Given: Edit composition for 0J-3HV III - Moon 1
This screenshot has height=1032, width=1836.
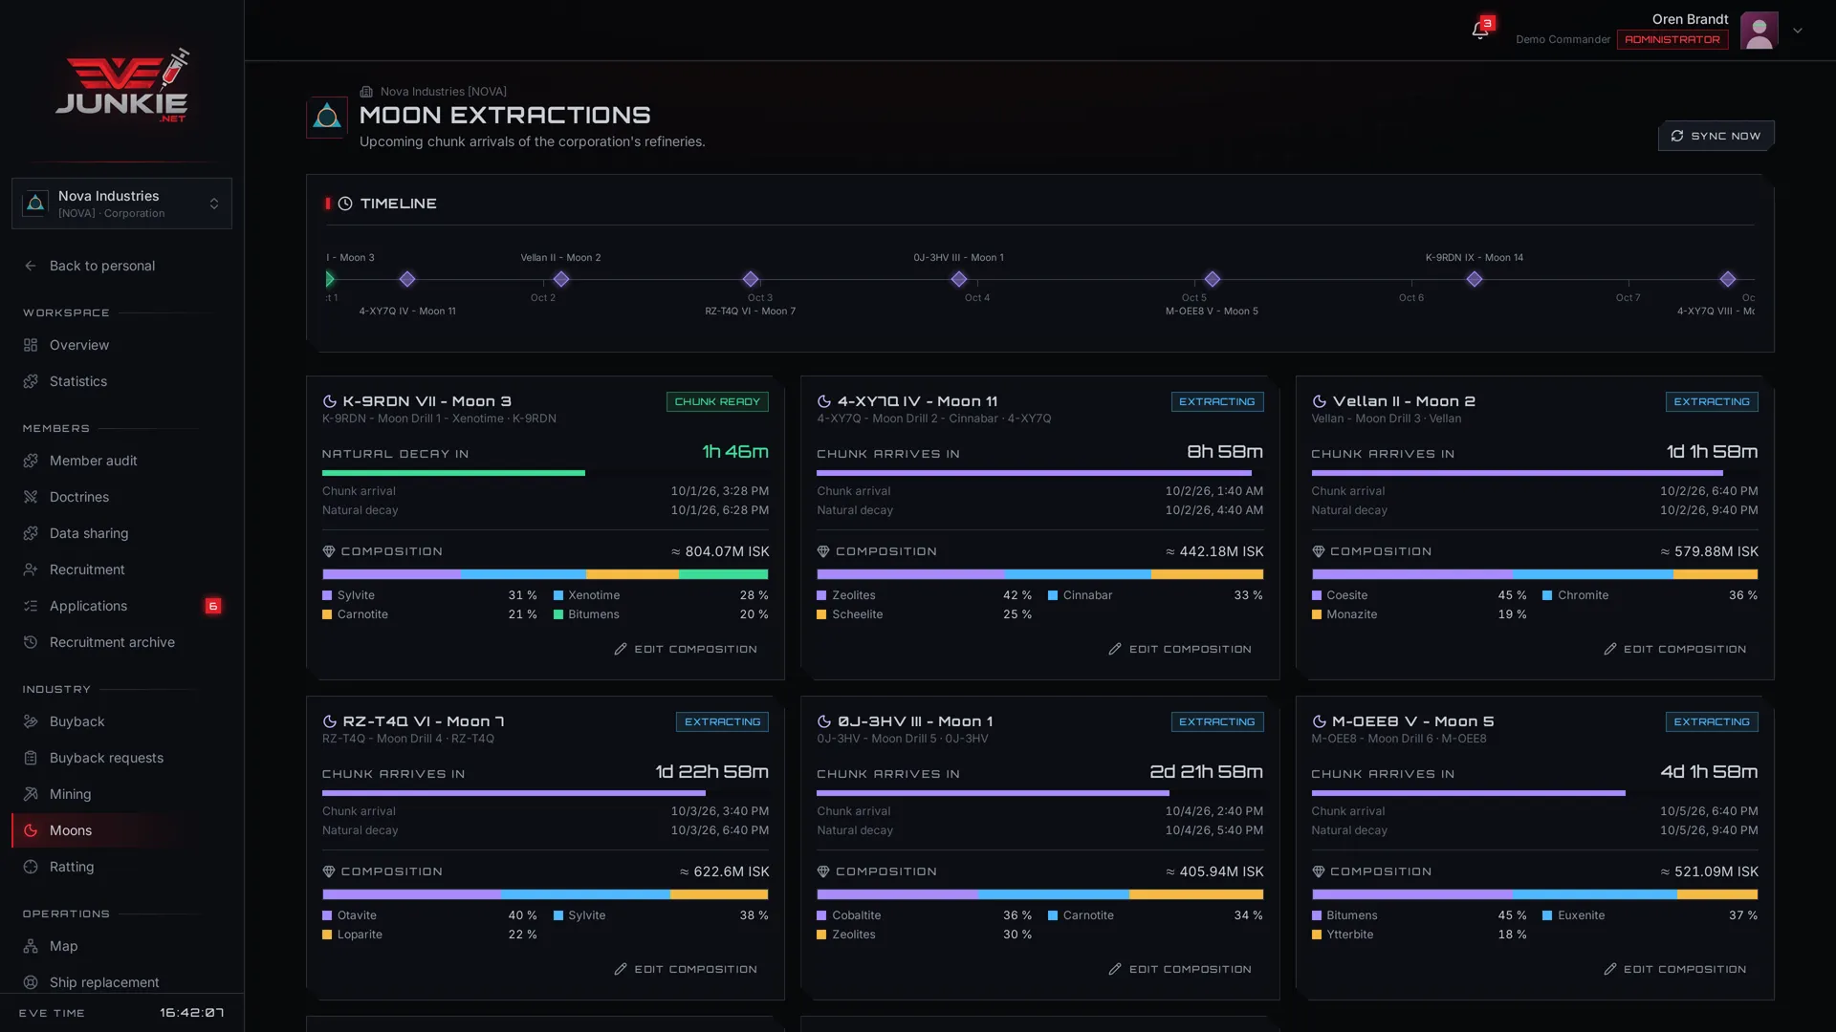Looking at the screenshot, I should (1180, 969).
